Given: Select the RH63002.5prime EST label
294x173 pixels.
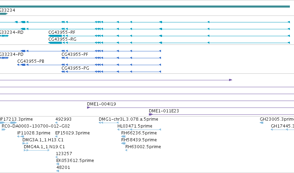Looking at the screenshot, I should click(143, 147).
